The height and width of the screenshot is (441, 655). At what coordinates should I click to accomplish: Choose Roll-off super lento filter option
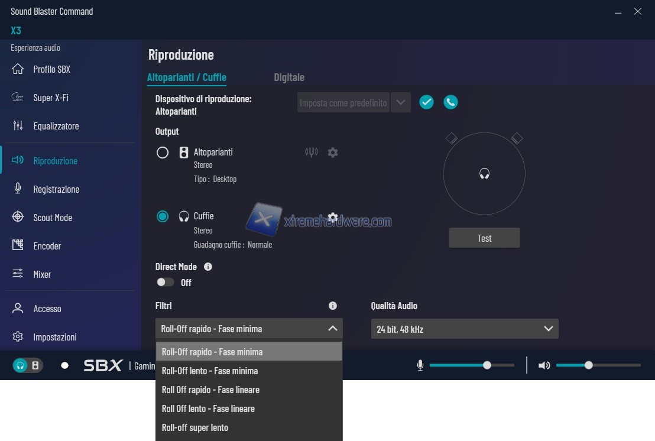[195, 427]
